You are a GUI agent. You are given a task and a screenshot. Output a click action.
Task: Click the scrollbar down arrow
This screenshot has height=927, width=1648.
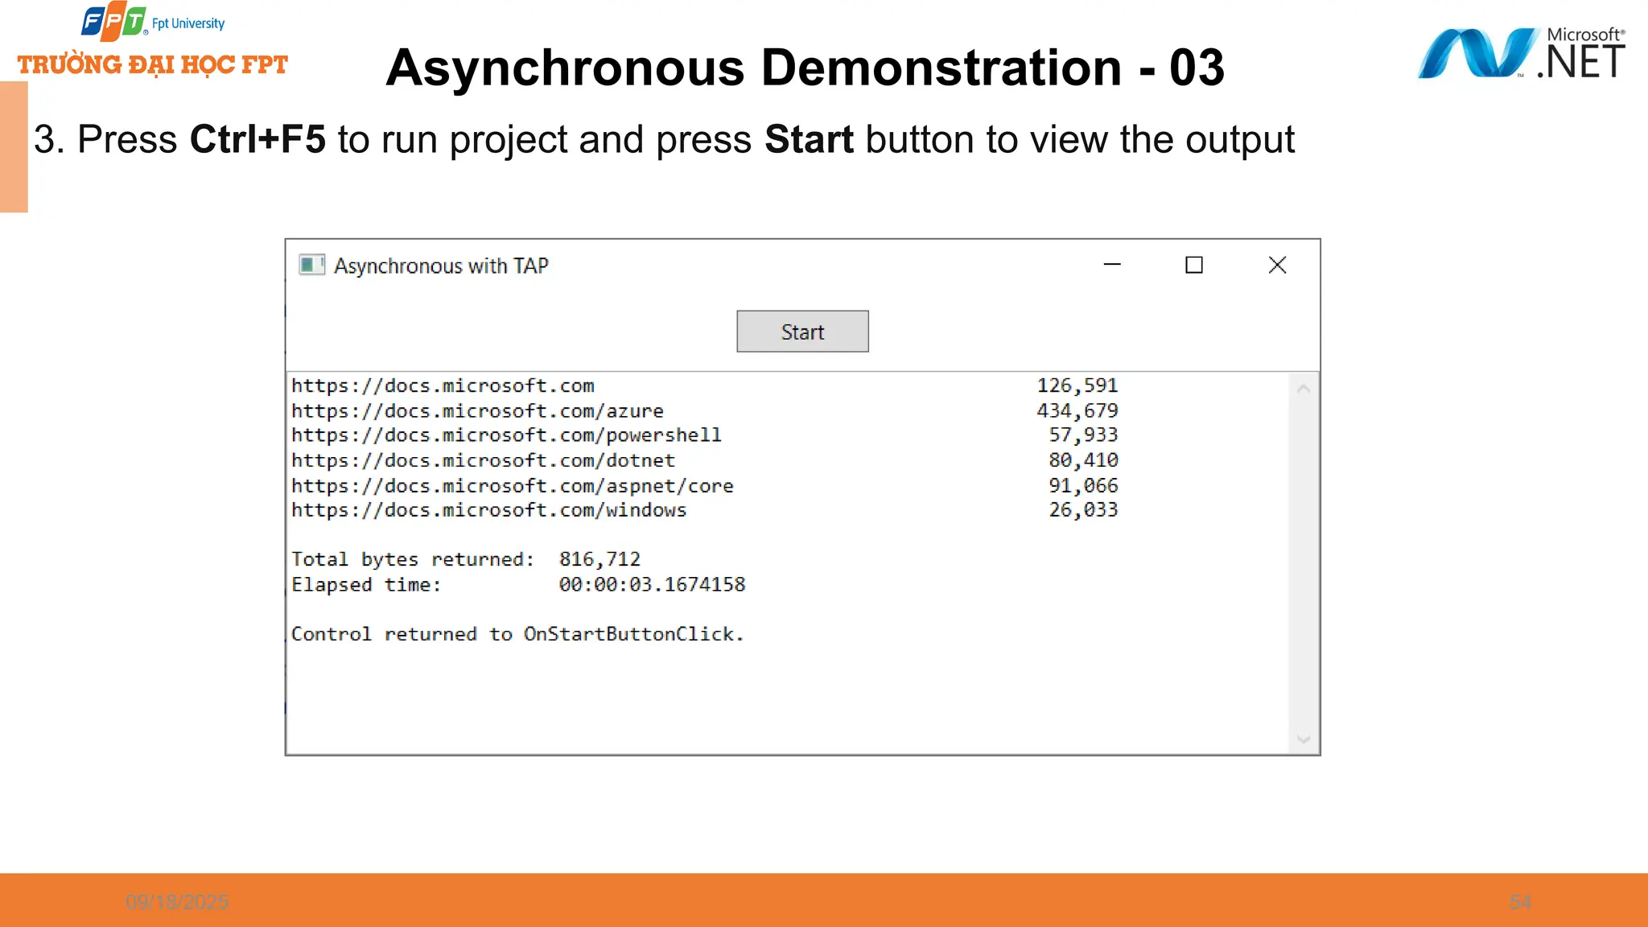pyautogui.click(x=1304, y=739)
